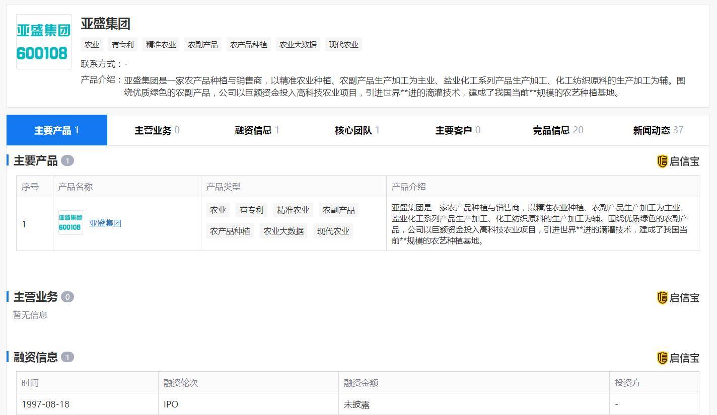Click the count badge next to 融资信息 heading
Viewport: 717px width, 415px height.
pyautogui.click(x=67, y=357)
